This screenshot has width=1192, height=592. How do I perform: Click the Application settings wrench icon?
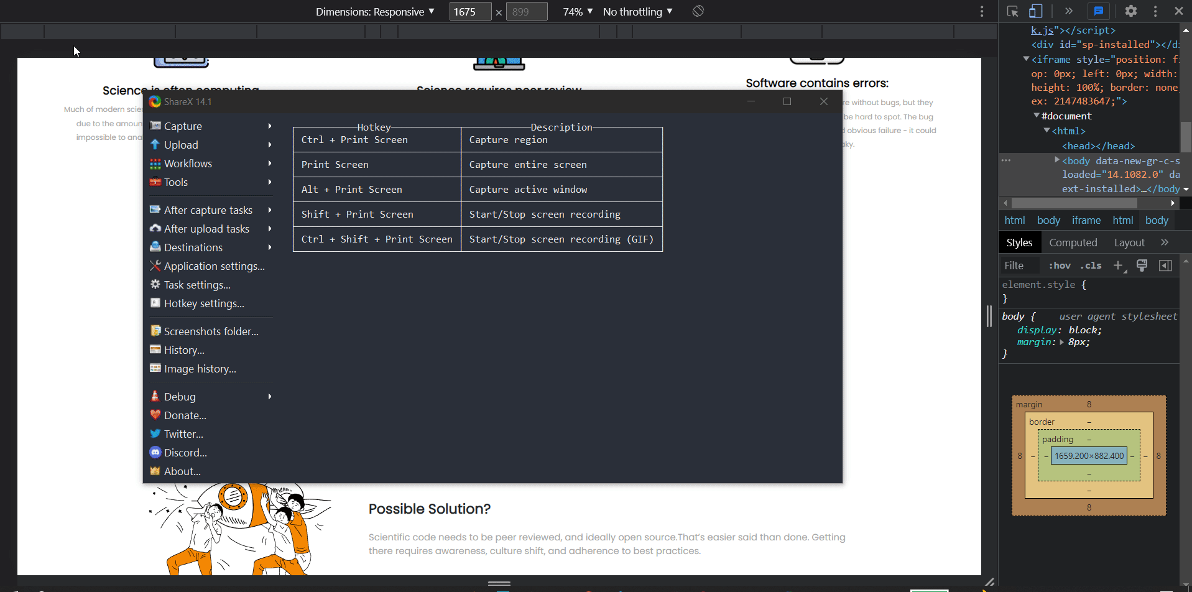pos(155,266)
